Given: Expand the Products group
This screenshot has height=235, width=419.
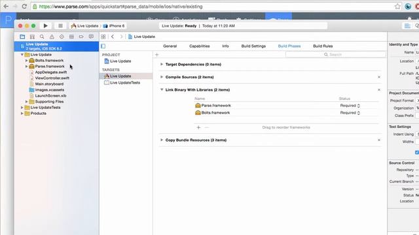Looking at the screenshot, I should pos(22,113).
